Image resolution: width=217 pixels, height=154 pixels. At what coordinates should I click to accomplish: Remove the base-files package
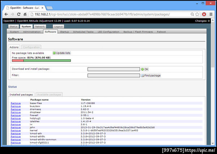click(16, 103)
